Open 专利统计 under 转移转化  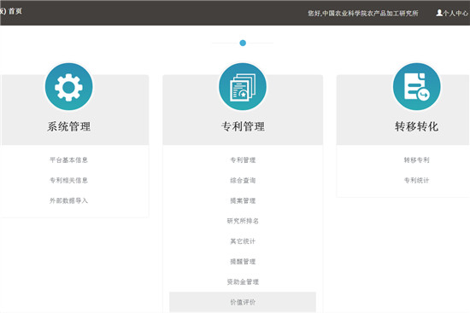[x=417, y=180]
